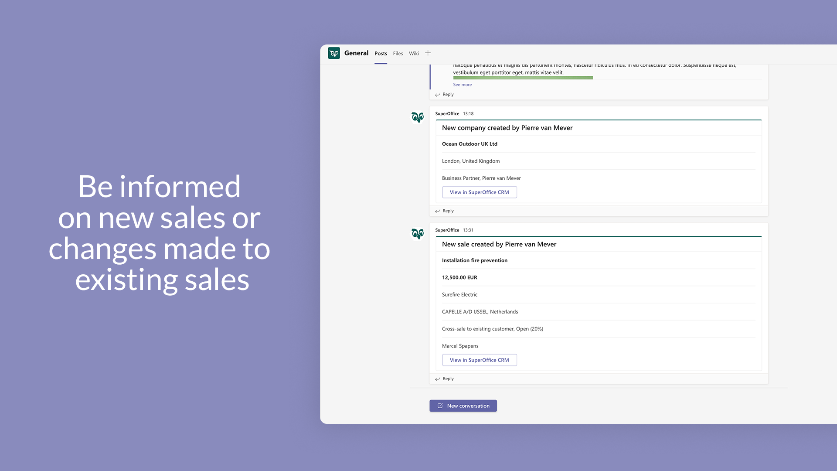Click View in SuperOffice CRM for Installation fire prevention
Viewport: 837px width, 471px height.
coord(479,359)
